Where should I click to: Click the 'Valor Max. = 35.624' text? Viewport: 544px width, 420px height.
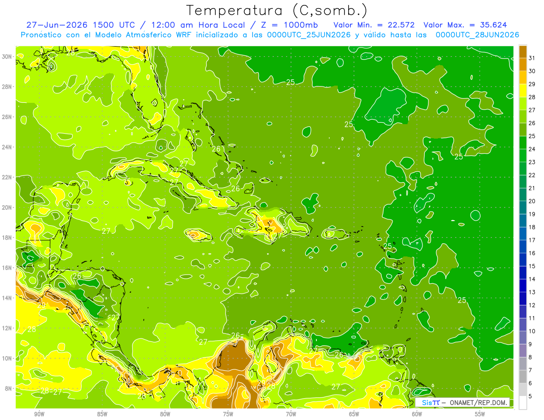[465, 25]
